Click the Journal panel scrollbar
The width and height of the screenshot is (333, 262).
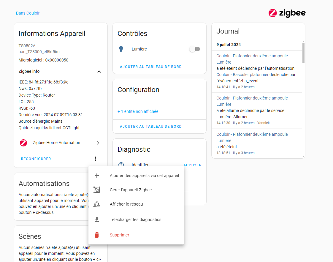tap(303, 53)
